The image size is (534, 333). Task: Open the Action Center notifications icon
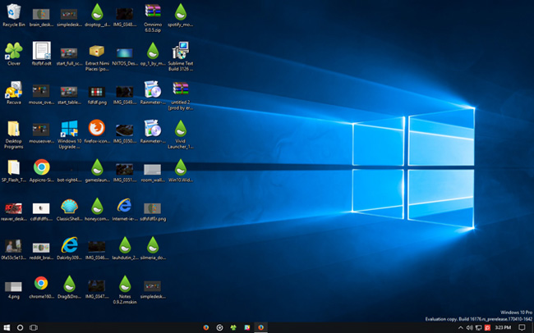(x=522, y=327)
